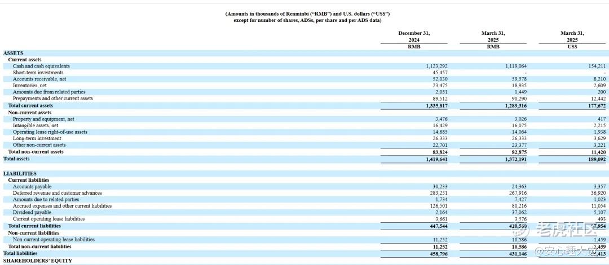The image size is (609, 265).
Task: Select the "Accounts receivable, net" label
Action: [x=39, y=79]
